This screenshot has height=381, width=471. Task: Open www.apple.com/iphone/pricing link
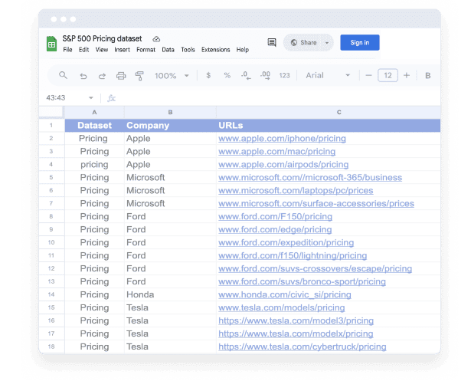click(x=282, y=138)
